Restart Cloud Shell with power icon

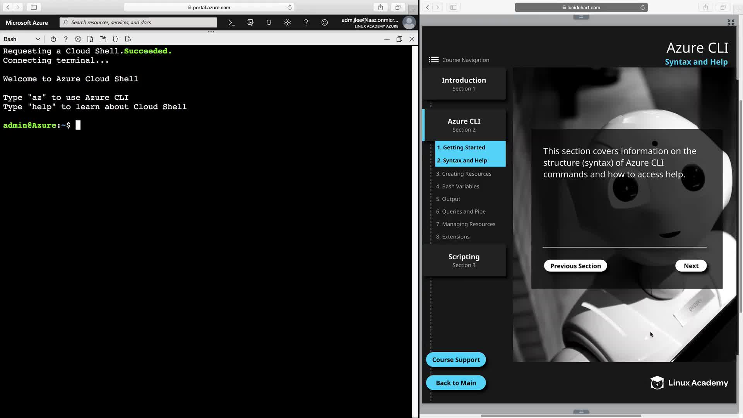[53, 39]
